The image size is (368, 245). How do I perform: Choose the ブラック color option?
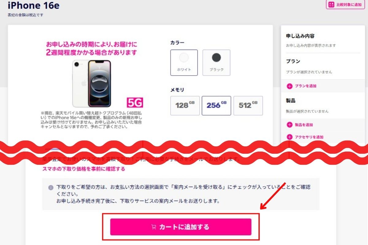click(217, 63)
